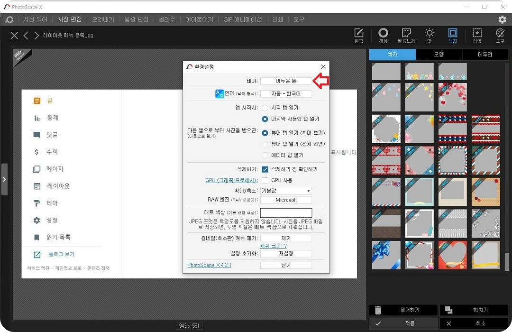Screen dimensions: 512x332
Task: Click the 적용 apply button
Action: pyautogui.click(x=403, y=323)
